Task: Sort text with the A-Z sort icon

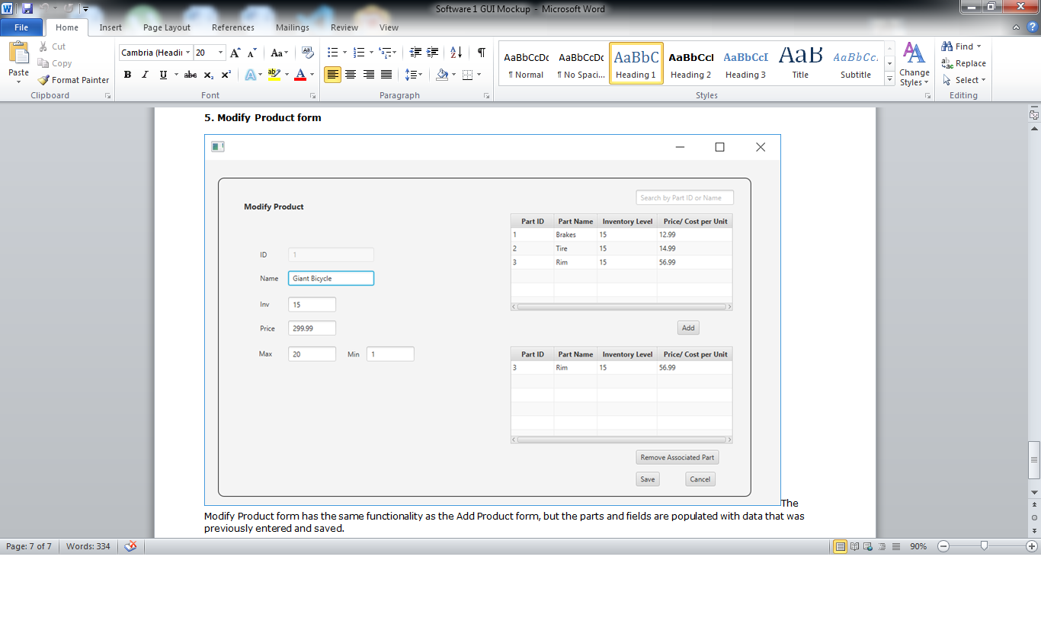Action: point(455,52)
